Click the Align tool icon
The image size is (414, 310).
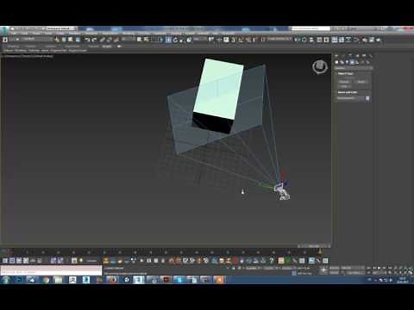coord(304,40)
